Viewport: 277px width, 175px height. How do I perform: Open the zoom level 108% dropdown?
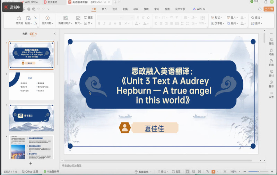[x=235, y=172]
